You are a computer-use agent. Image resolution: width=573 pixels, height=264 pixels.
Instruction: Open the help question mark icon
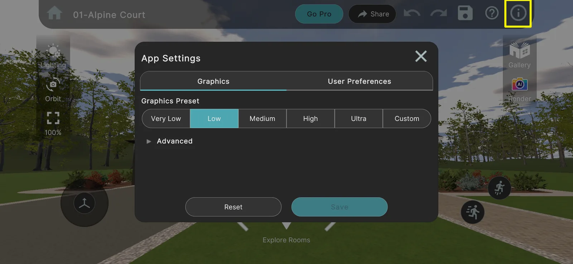[x=492, y=13]
